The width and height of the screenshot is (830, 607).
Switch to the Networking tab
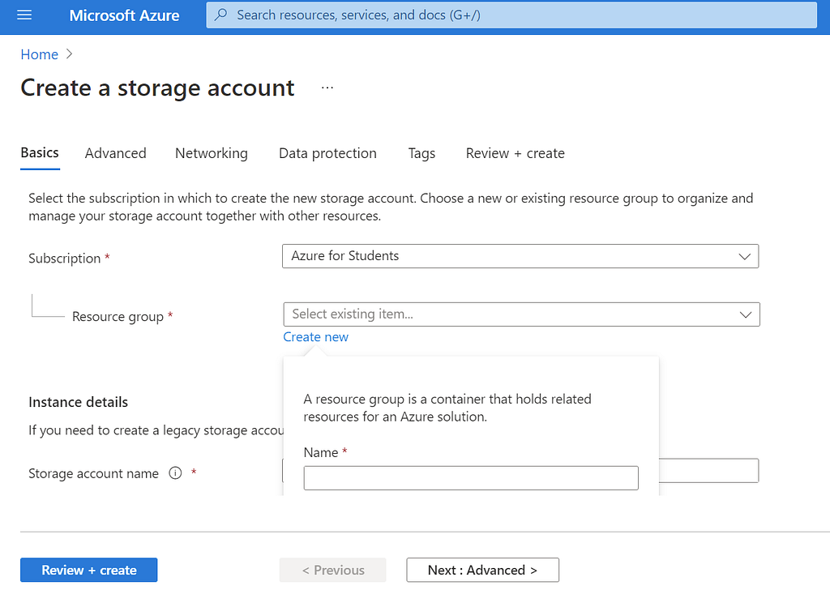(212, 153)
